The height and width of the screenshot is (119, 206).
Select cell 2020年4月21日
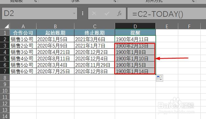coord(55,52)
